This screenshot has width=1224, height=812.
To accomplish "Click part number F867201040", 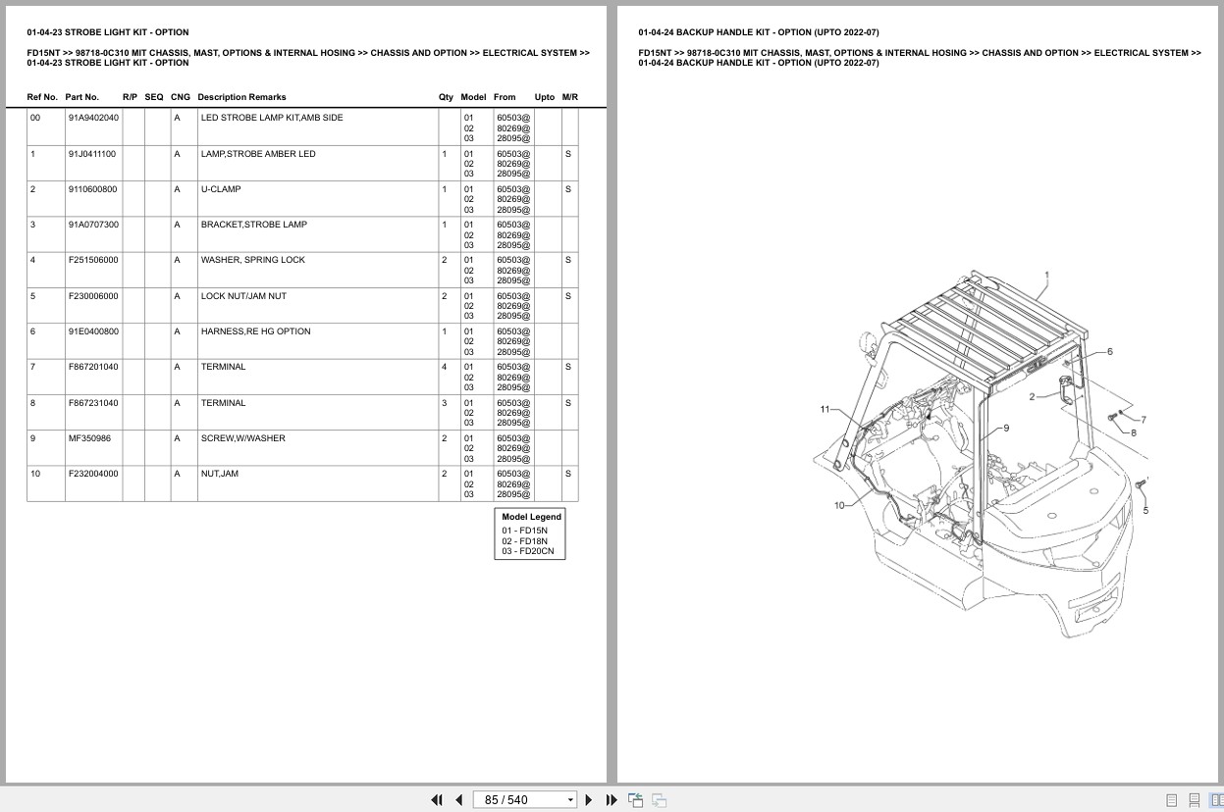I will coord(93,367).
